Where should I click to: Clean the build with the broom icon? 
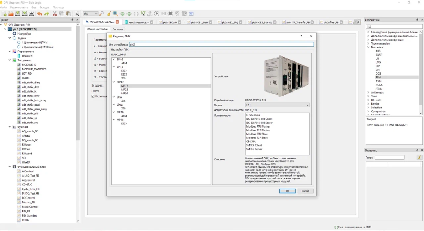(x=109, y=14)
